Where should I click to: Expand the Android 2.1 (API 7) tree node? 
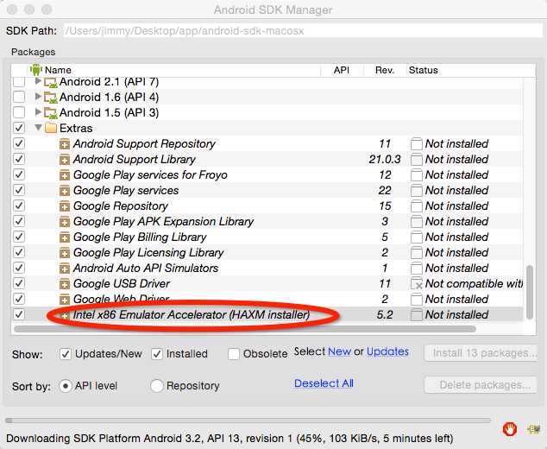coord(38,82)
